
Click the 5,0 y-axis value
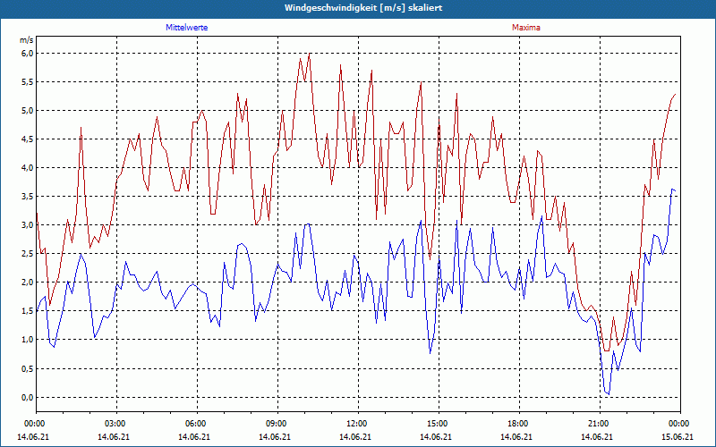click(x=28, y=111)
